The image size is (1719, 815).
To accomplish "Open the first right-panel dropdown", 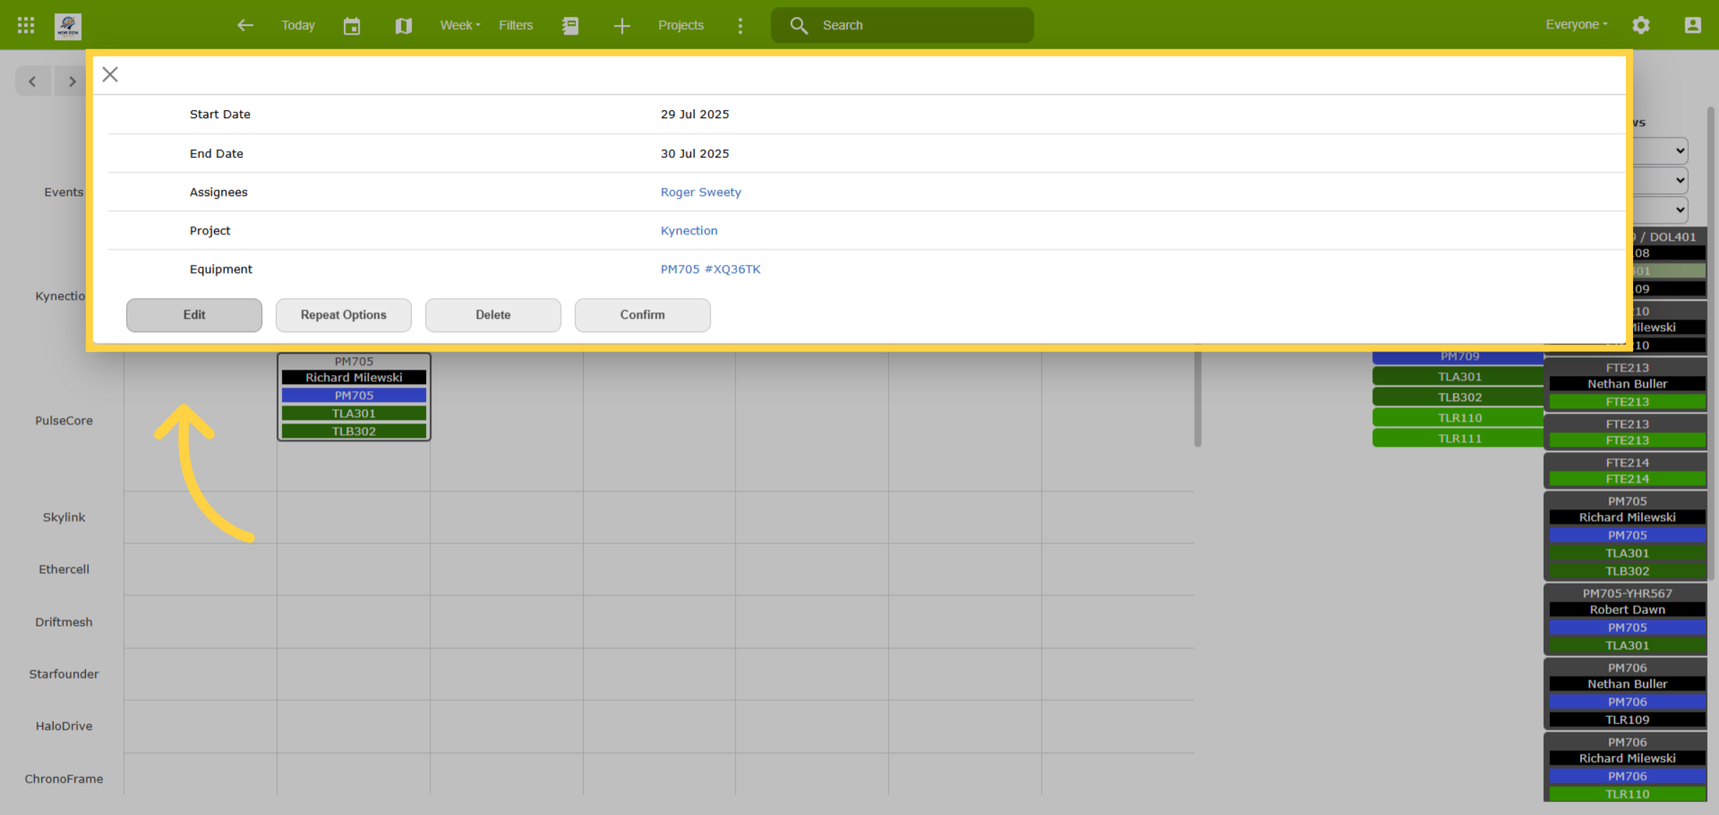I will pyautogui.click(x=1660, y=151).
